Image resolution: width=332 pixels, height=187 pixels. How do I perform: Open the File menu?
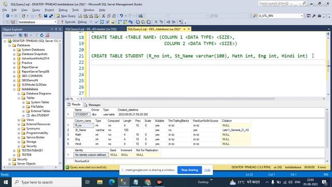coord(5,10)
